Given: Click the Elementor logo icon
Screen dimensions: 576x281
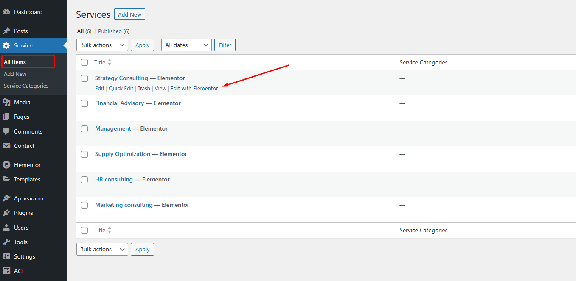Looking at the screenshot, I should (6, 165).
